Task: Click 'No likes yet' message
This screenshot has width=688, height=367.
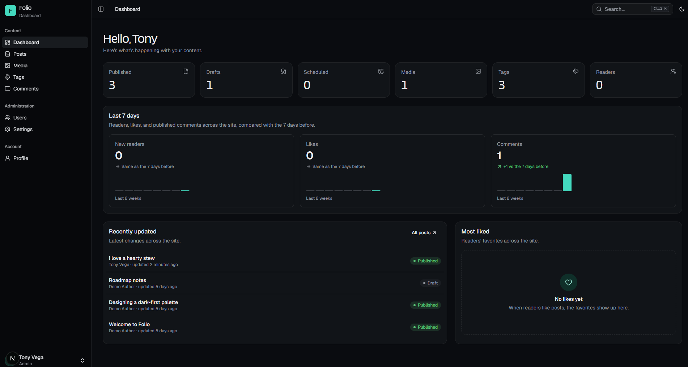Action: coord(569,299)
